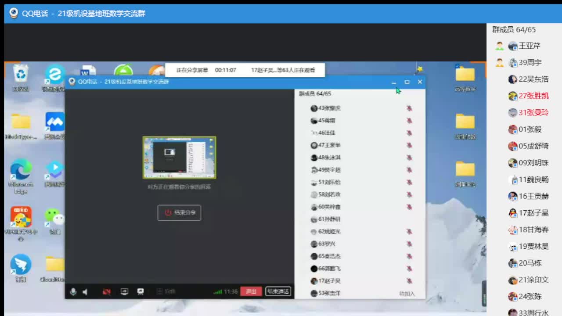Maximize the inner QQ电话 window
562x316 pixels.
click(407, 82)
